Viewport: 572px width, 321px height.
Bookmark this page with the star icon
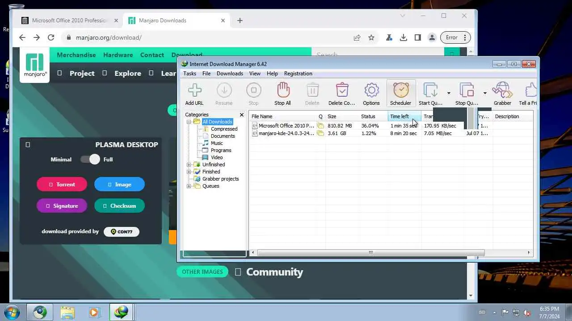coord(371,38)
